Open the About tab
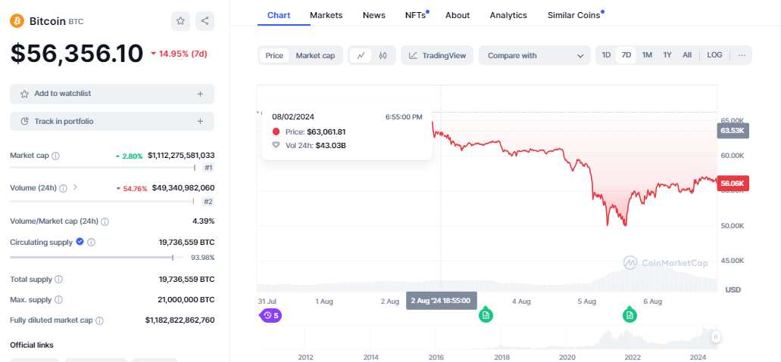Screen dimensions: 781x362 (x=458, y=15)
